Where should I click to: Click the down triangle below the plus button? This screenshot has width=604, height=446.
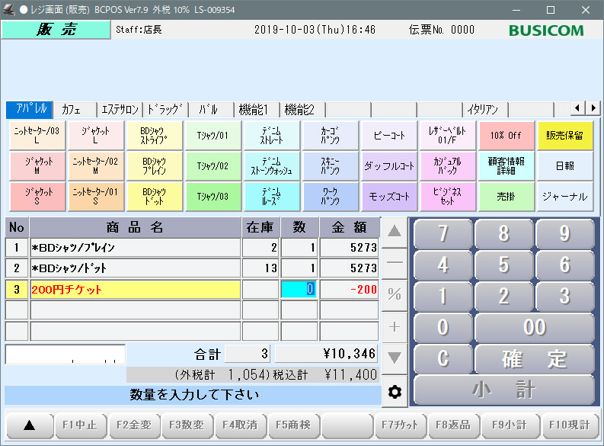click(x=395, y=358)
